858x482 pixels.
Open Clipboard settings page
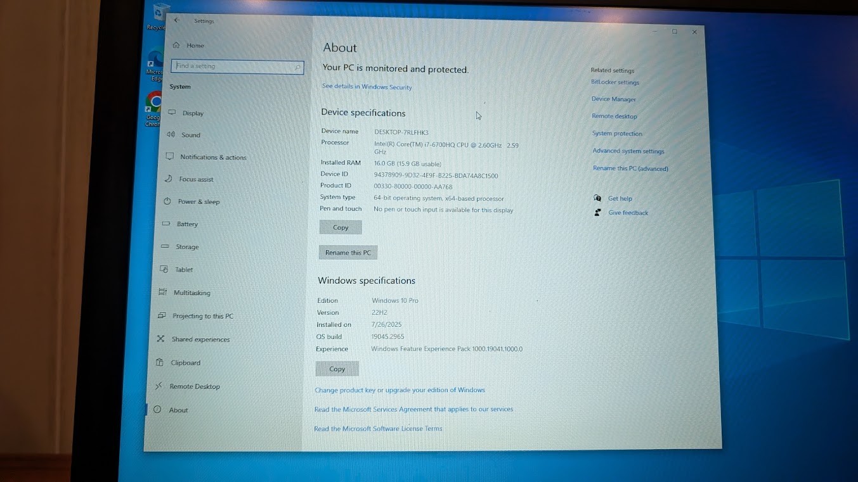click(185, 363)
